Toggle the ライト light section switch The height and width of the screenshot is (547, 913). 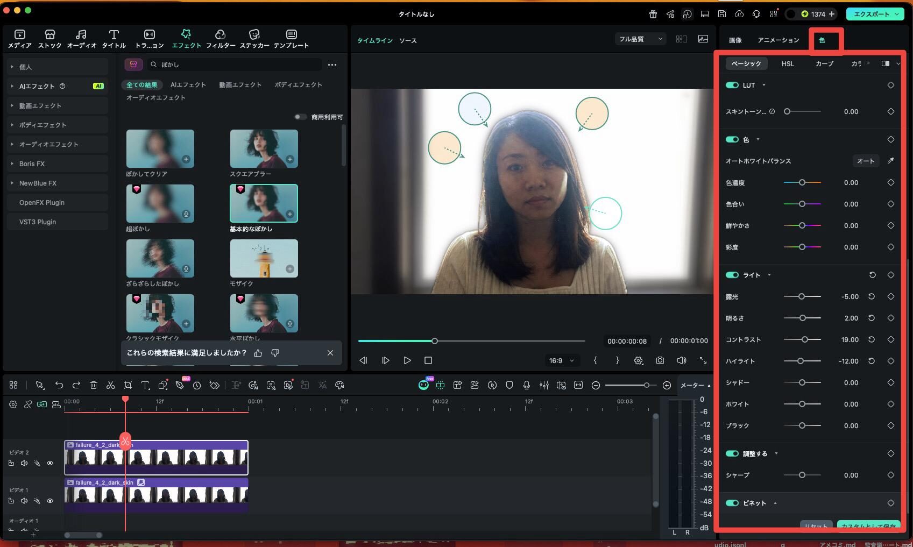pyautogui.click(x=732, y=275)
